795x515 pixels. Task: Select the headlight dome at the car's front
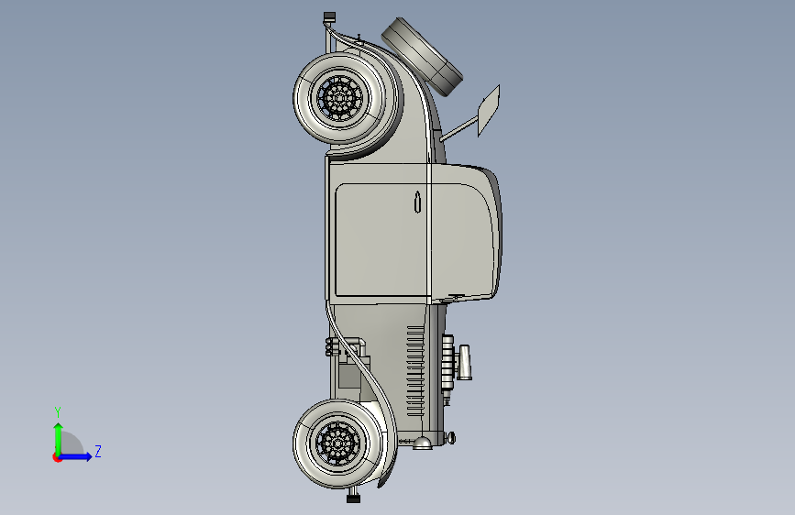click(423, 443)
